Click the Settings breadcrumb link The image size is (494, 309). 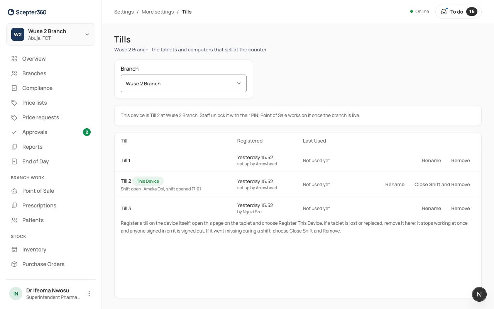click(x=124, y=12)
